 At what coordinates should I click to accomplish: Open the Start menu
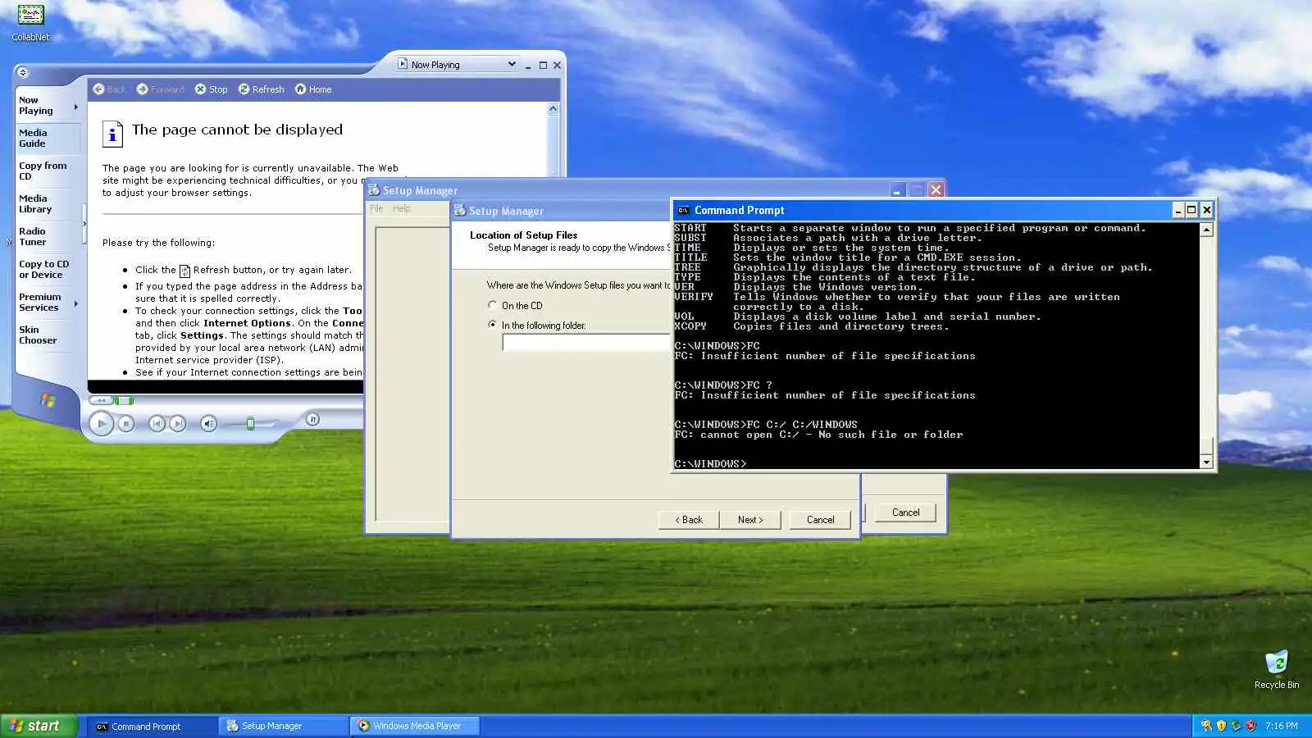pyautogui.click(x=39, y=726)
